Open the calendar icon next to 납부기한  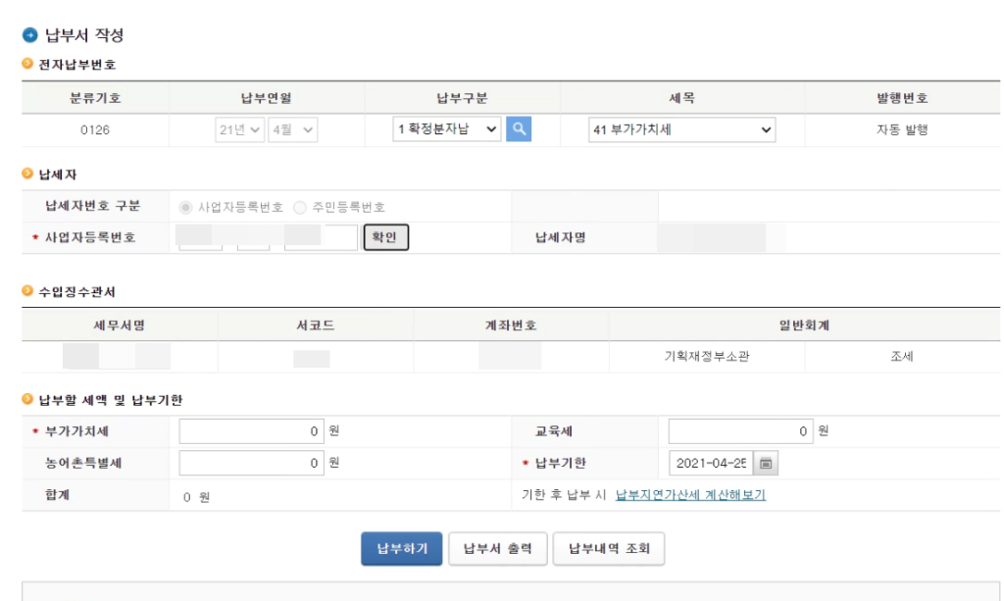pos(766,463)
